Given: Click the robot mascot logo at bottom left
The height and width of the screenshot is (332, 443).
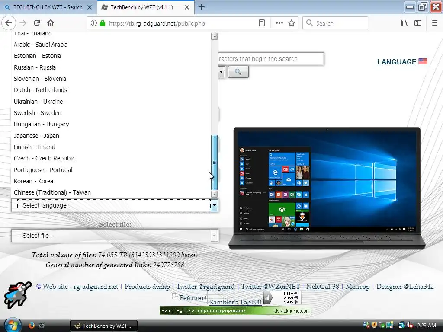Looking at the screenshot, I should (17, 294).
